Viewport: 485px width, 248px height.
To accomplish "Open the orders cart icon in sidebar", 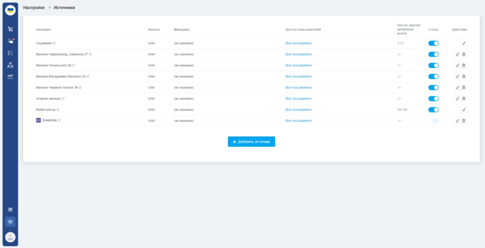I will tap(10, 29).
